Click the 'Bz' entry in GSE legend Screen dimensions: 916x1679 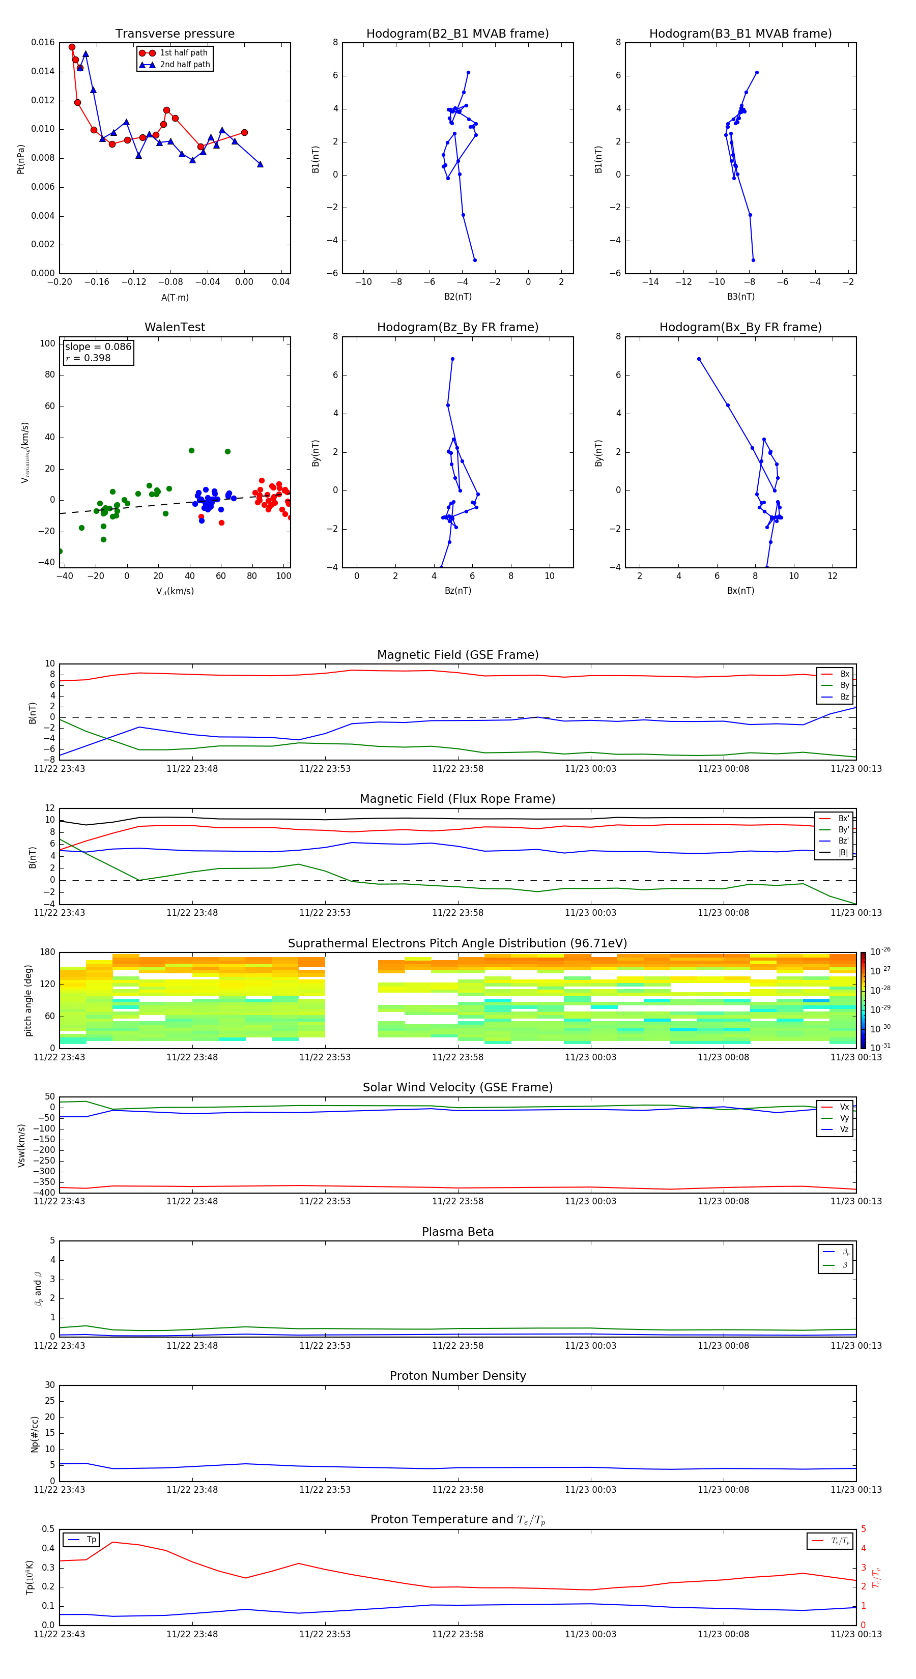tap(835, 698)
